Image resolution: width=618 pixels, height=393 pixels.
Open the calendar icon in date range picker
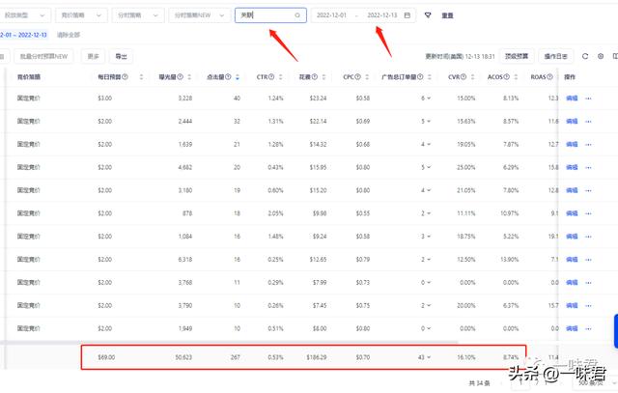[407, 15]
